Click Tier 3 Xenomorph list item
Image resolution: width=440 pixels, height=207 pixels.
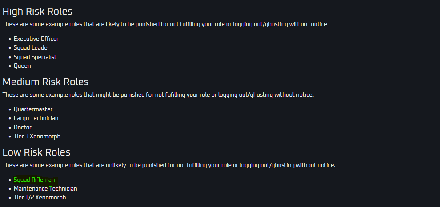click(x=37, y=136)
